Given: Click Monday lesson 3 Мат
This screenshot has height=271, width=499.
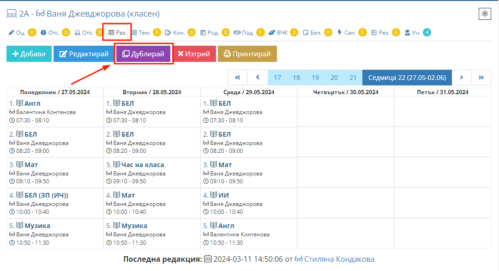Looking at the screenshot, I should click(x=31, y=165).
